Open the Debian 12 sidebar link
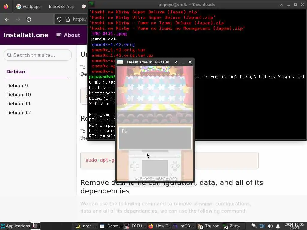307x230 pixels. coord(19,113)
